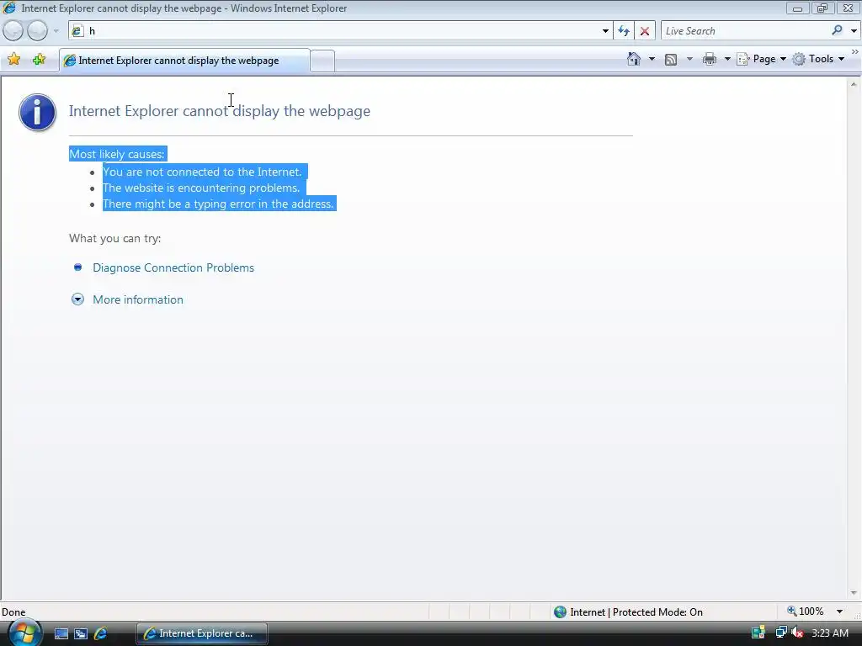Click in the Live Search box

tap(745, 31)
